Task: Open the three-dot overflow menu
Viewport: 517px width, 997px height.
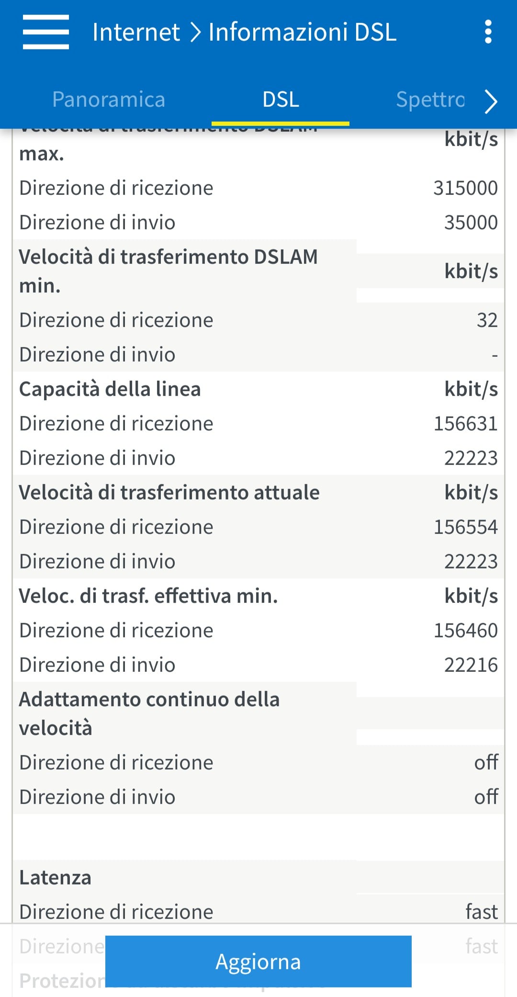Action: 488,32
